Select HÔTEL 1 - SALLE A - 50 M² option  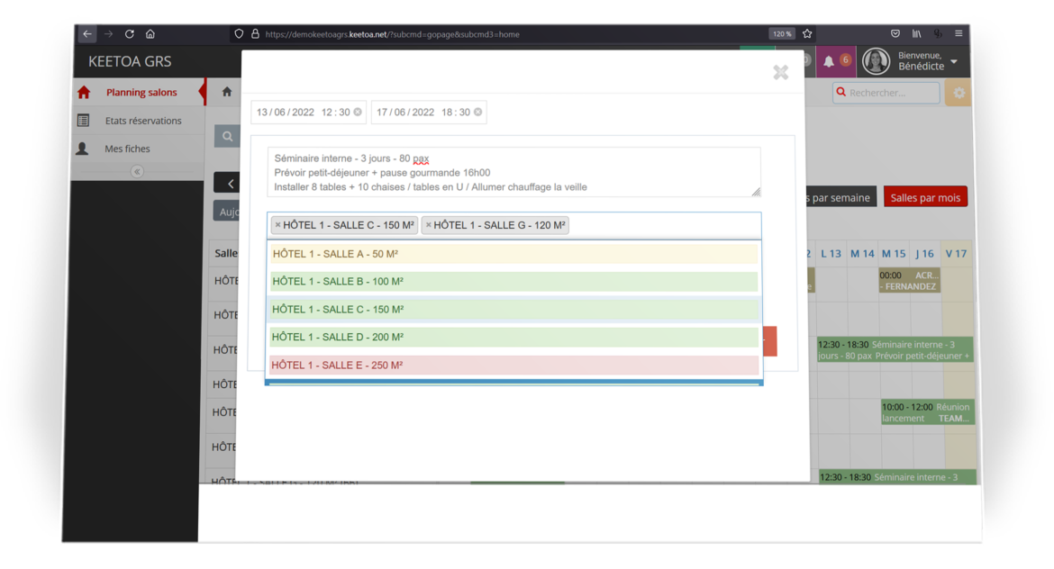[513, 254]
